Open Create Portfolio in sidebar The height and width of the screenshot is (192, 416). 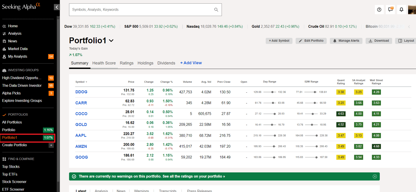pos(15,145)
